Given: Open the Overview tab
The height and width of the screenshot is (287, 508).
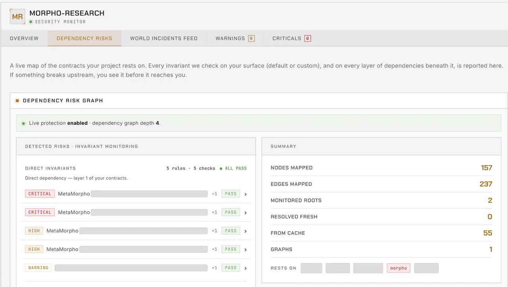Looking at the screenshot, I should point(24,38).
